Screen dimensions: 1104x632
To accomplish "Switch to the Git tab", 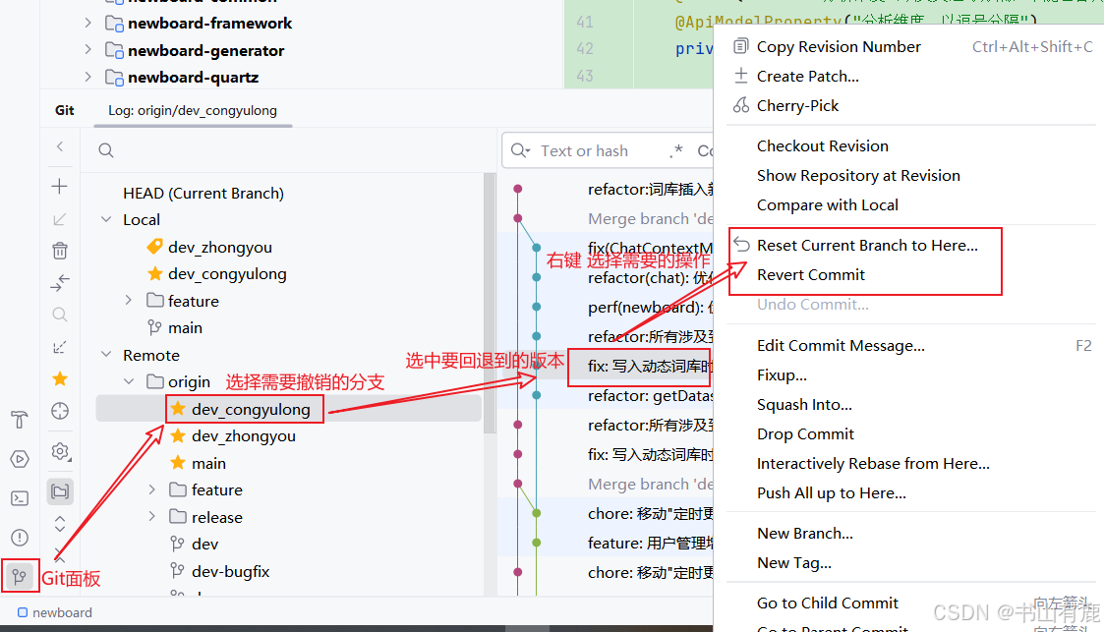I will click(65, 110).
